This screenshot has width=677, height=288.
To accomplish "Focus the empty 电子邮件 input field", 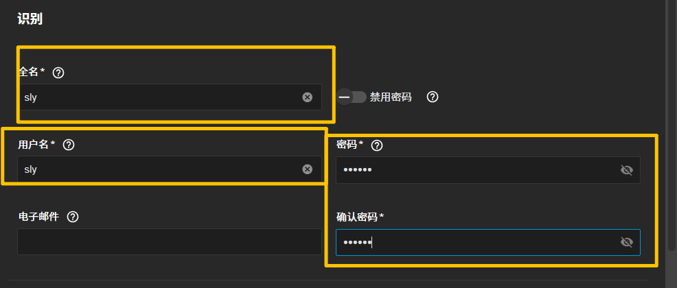I will (169, 241).
